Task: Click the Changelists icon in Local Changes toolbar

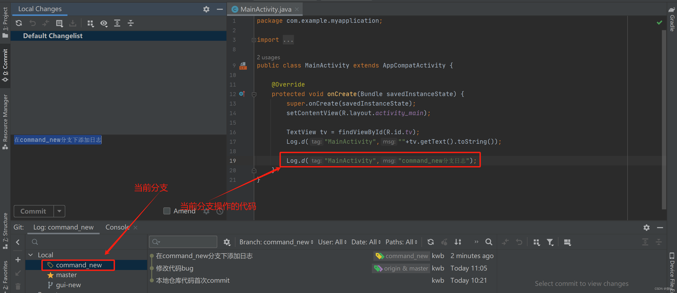Action: click(59, 23)
